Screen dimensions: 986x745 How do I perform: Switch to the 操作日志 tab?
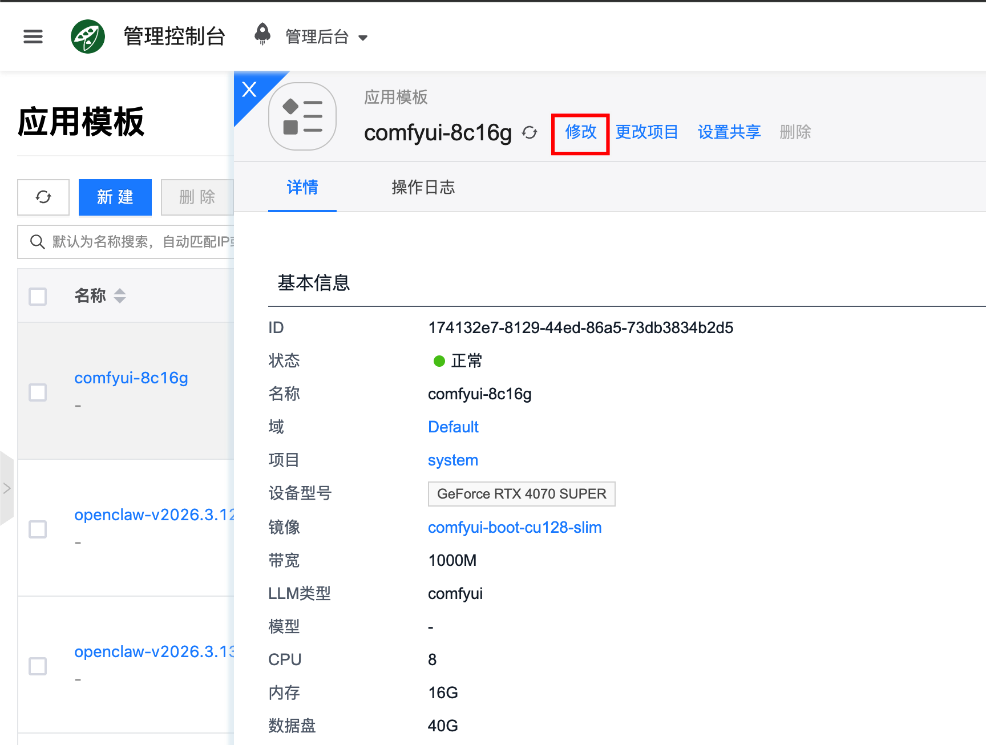(423, 187)
